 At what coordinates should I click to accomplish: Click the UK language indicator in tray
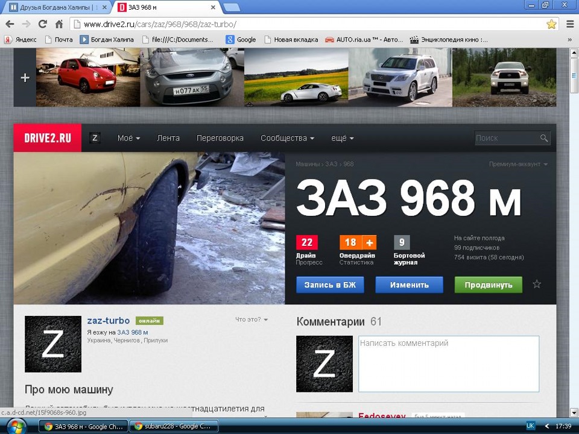click(530, 426)
